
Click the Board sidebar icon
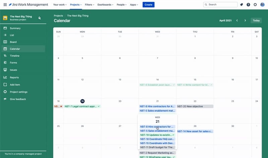pos(5,42)
